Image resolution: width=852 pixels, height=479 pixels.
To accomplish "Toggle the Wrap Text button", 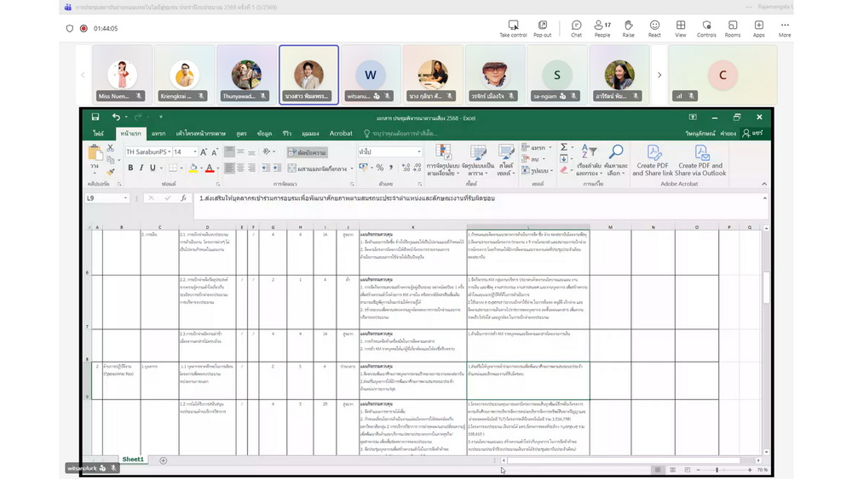I will point(308,152).
